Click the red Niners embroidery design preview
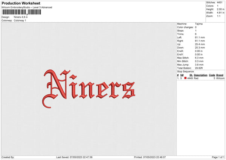The height and width of the screenshot is (160, 226). [89, 89]
